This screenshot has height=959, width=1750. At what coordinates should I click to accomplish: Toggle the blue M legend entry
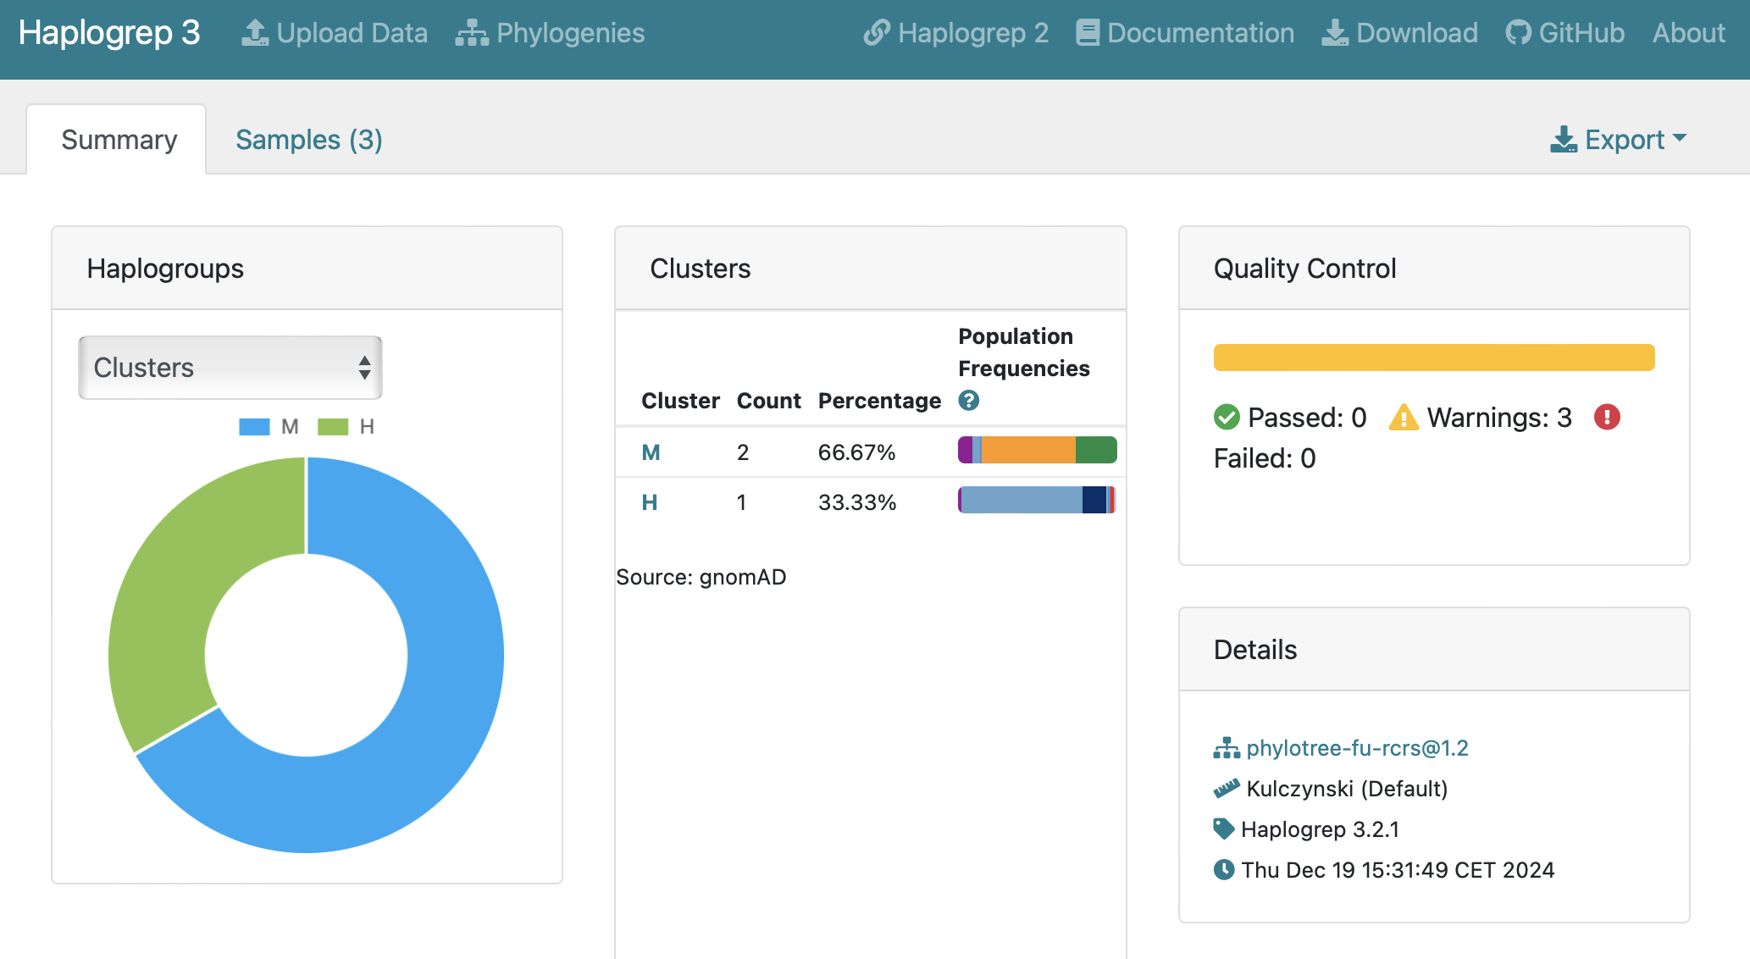269,426
